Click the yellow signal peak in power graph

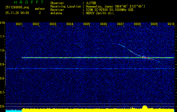145,107
